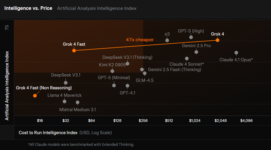Select the Mistral Medium 3.1 data point
This screenshot has height=150, width=271.
click(x=78, y=102)
